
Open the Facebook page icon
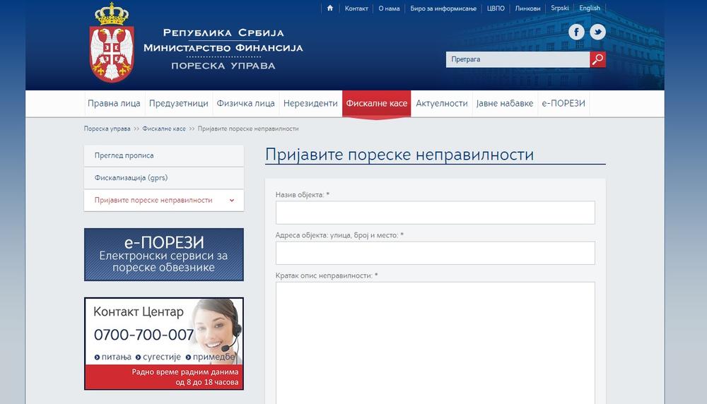tap(576, 32)
